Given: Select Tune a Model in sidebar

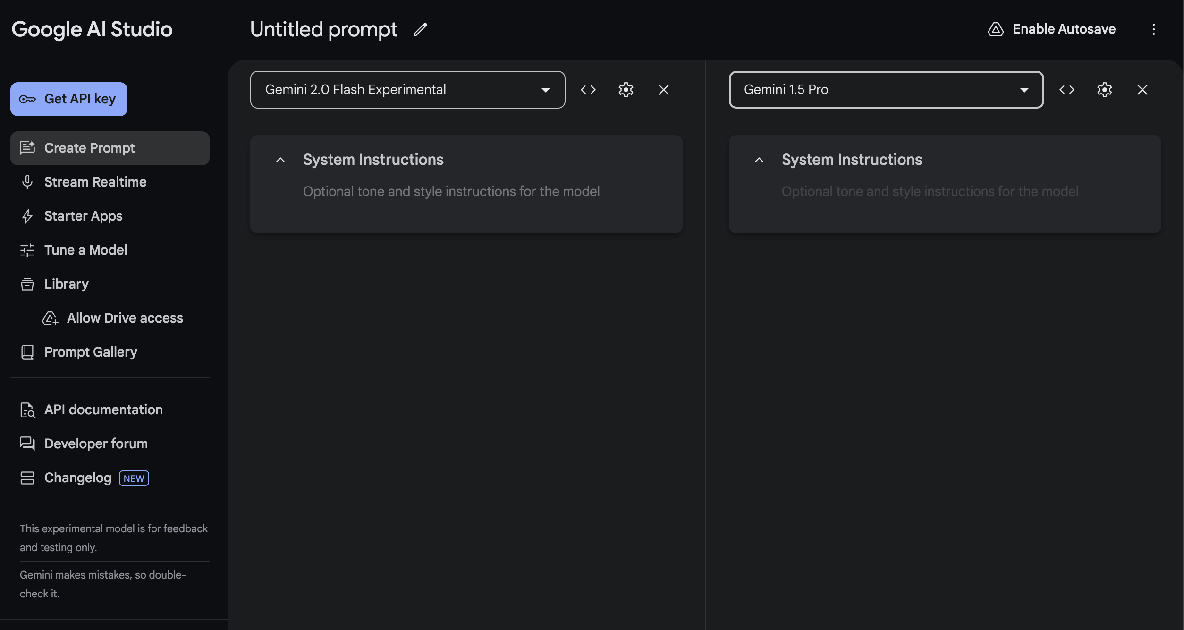Looking at the screenshot, I should (x=85, y=250).
